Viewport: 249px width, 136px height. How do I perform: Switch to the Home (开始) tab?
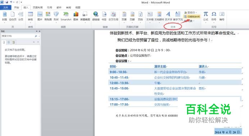[16, 8]
